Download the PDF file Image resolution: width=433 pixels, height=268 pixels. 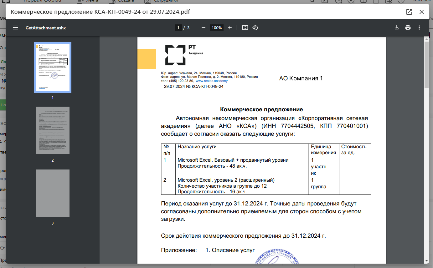pos(396,28)
